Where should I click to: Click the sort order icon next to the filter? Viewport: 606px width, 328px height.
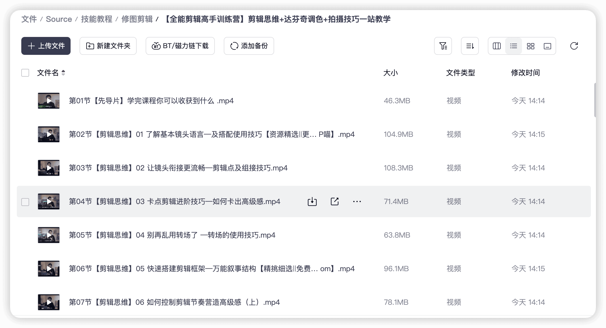click(x=470, y=46)
